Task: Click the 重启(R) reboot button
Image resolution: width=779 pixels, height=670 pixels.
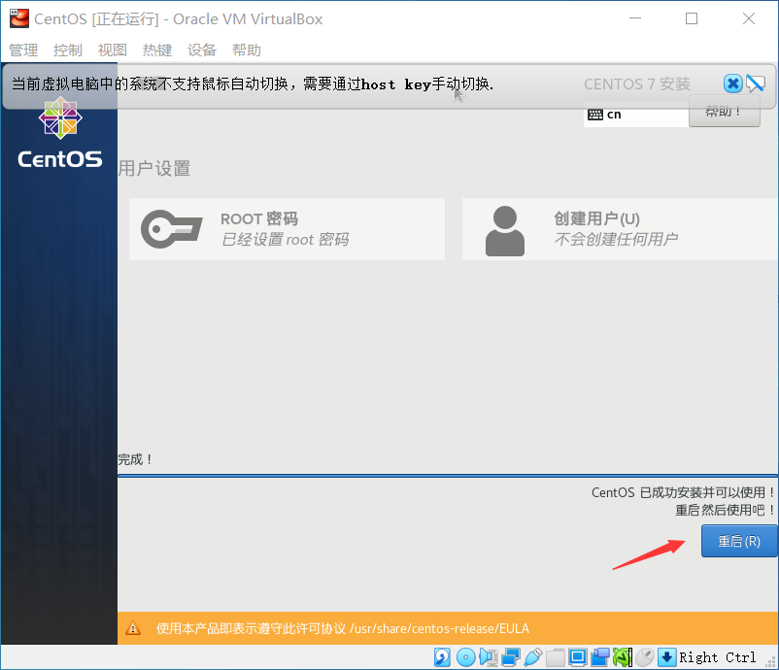Action: point(739,541)
